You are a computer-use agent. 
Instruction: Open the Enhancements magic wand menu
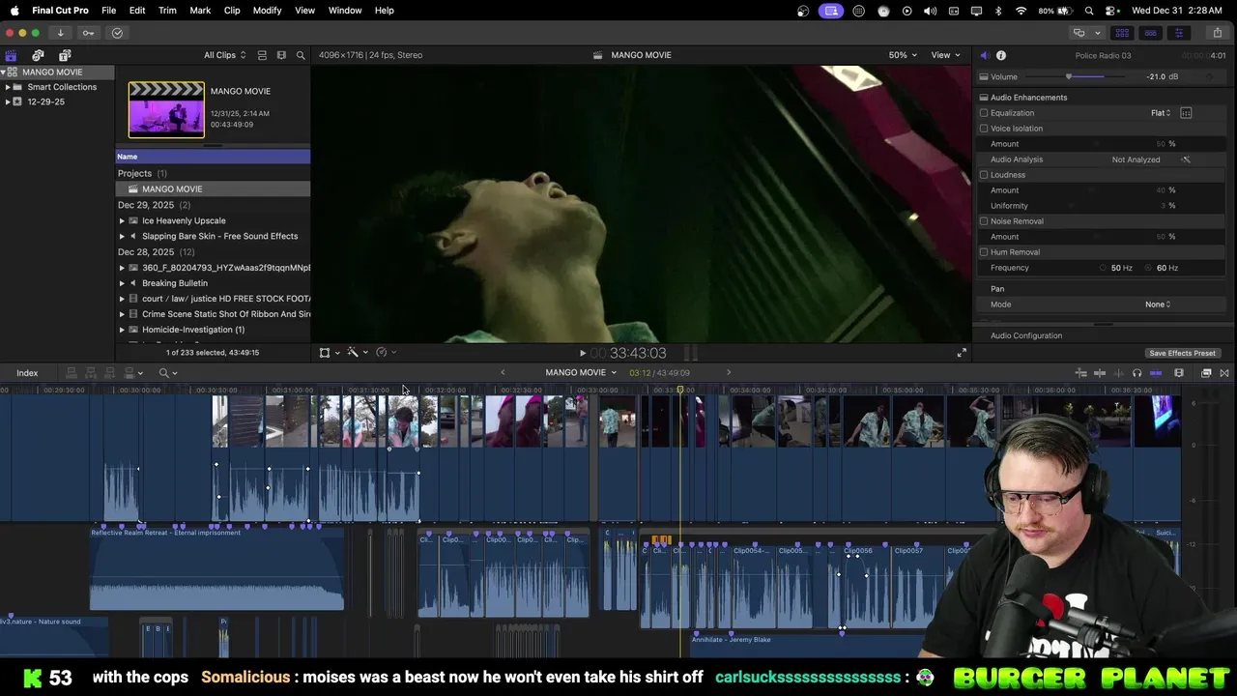(x=357, y=353)
